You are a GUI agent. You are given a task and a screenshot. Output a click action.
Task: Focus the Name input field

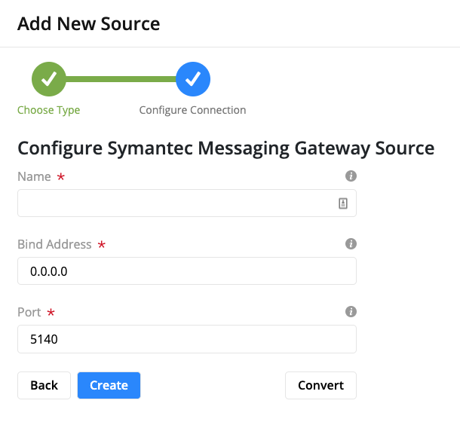[x=187, y=203]
